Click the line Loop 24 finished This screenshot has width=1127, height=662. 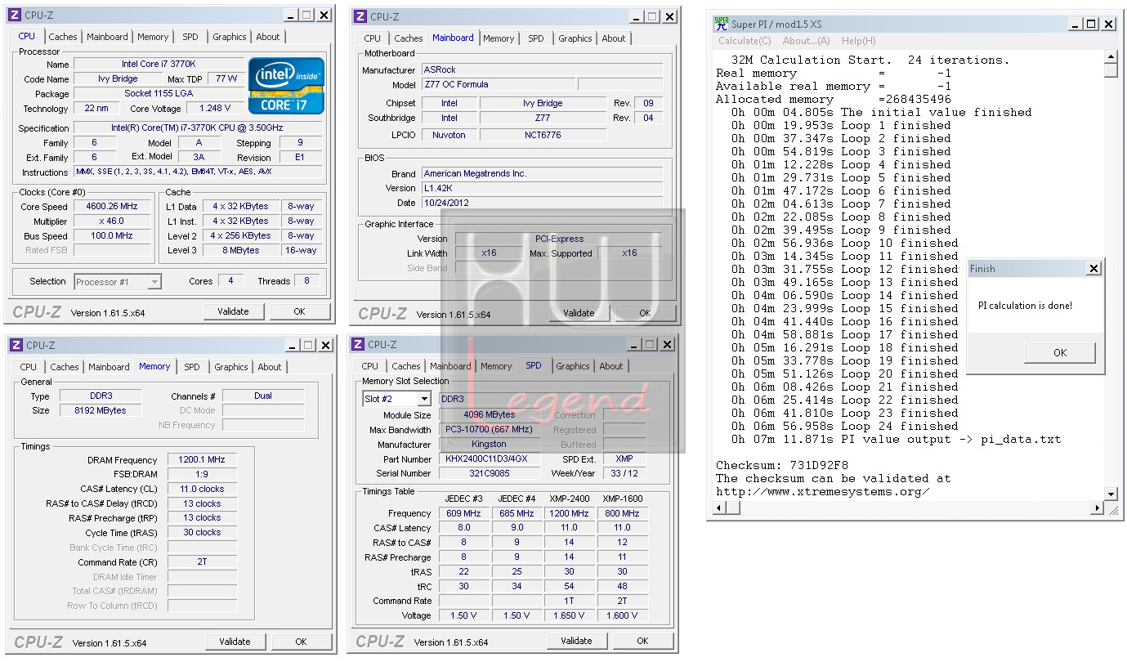coord(845,426)
